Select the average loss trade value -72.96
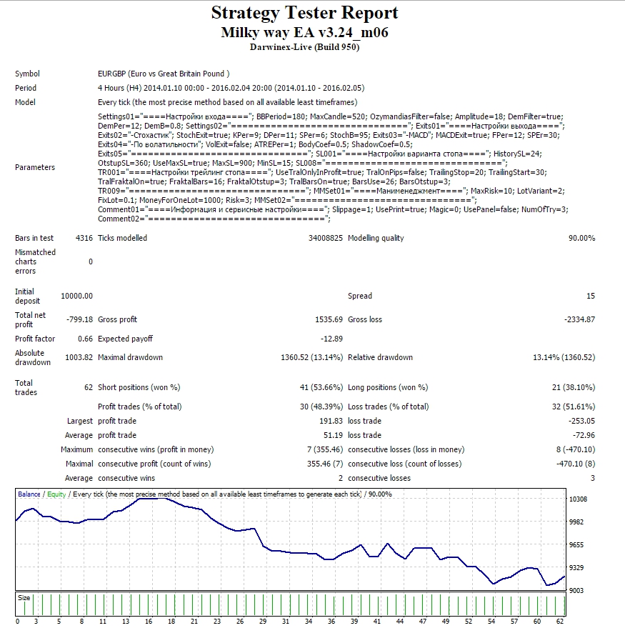625x628 pixels. click(x=584, y=435)
